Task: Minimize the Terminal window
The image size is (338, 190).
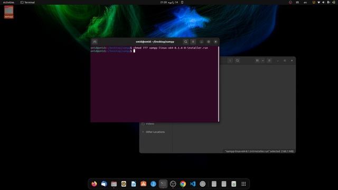Action: [x=201, y=42]
